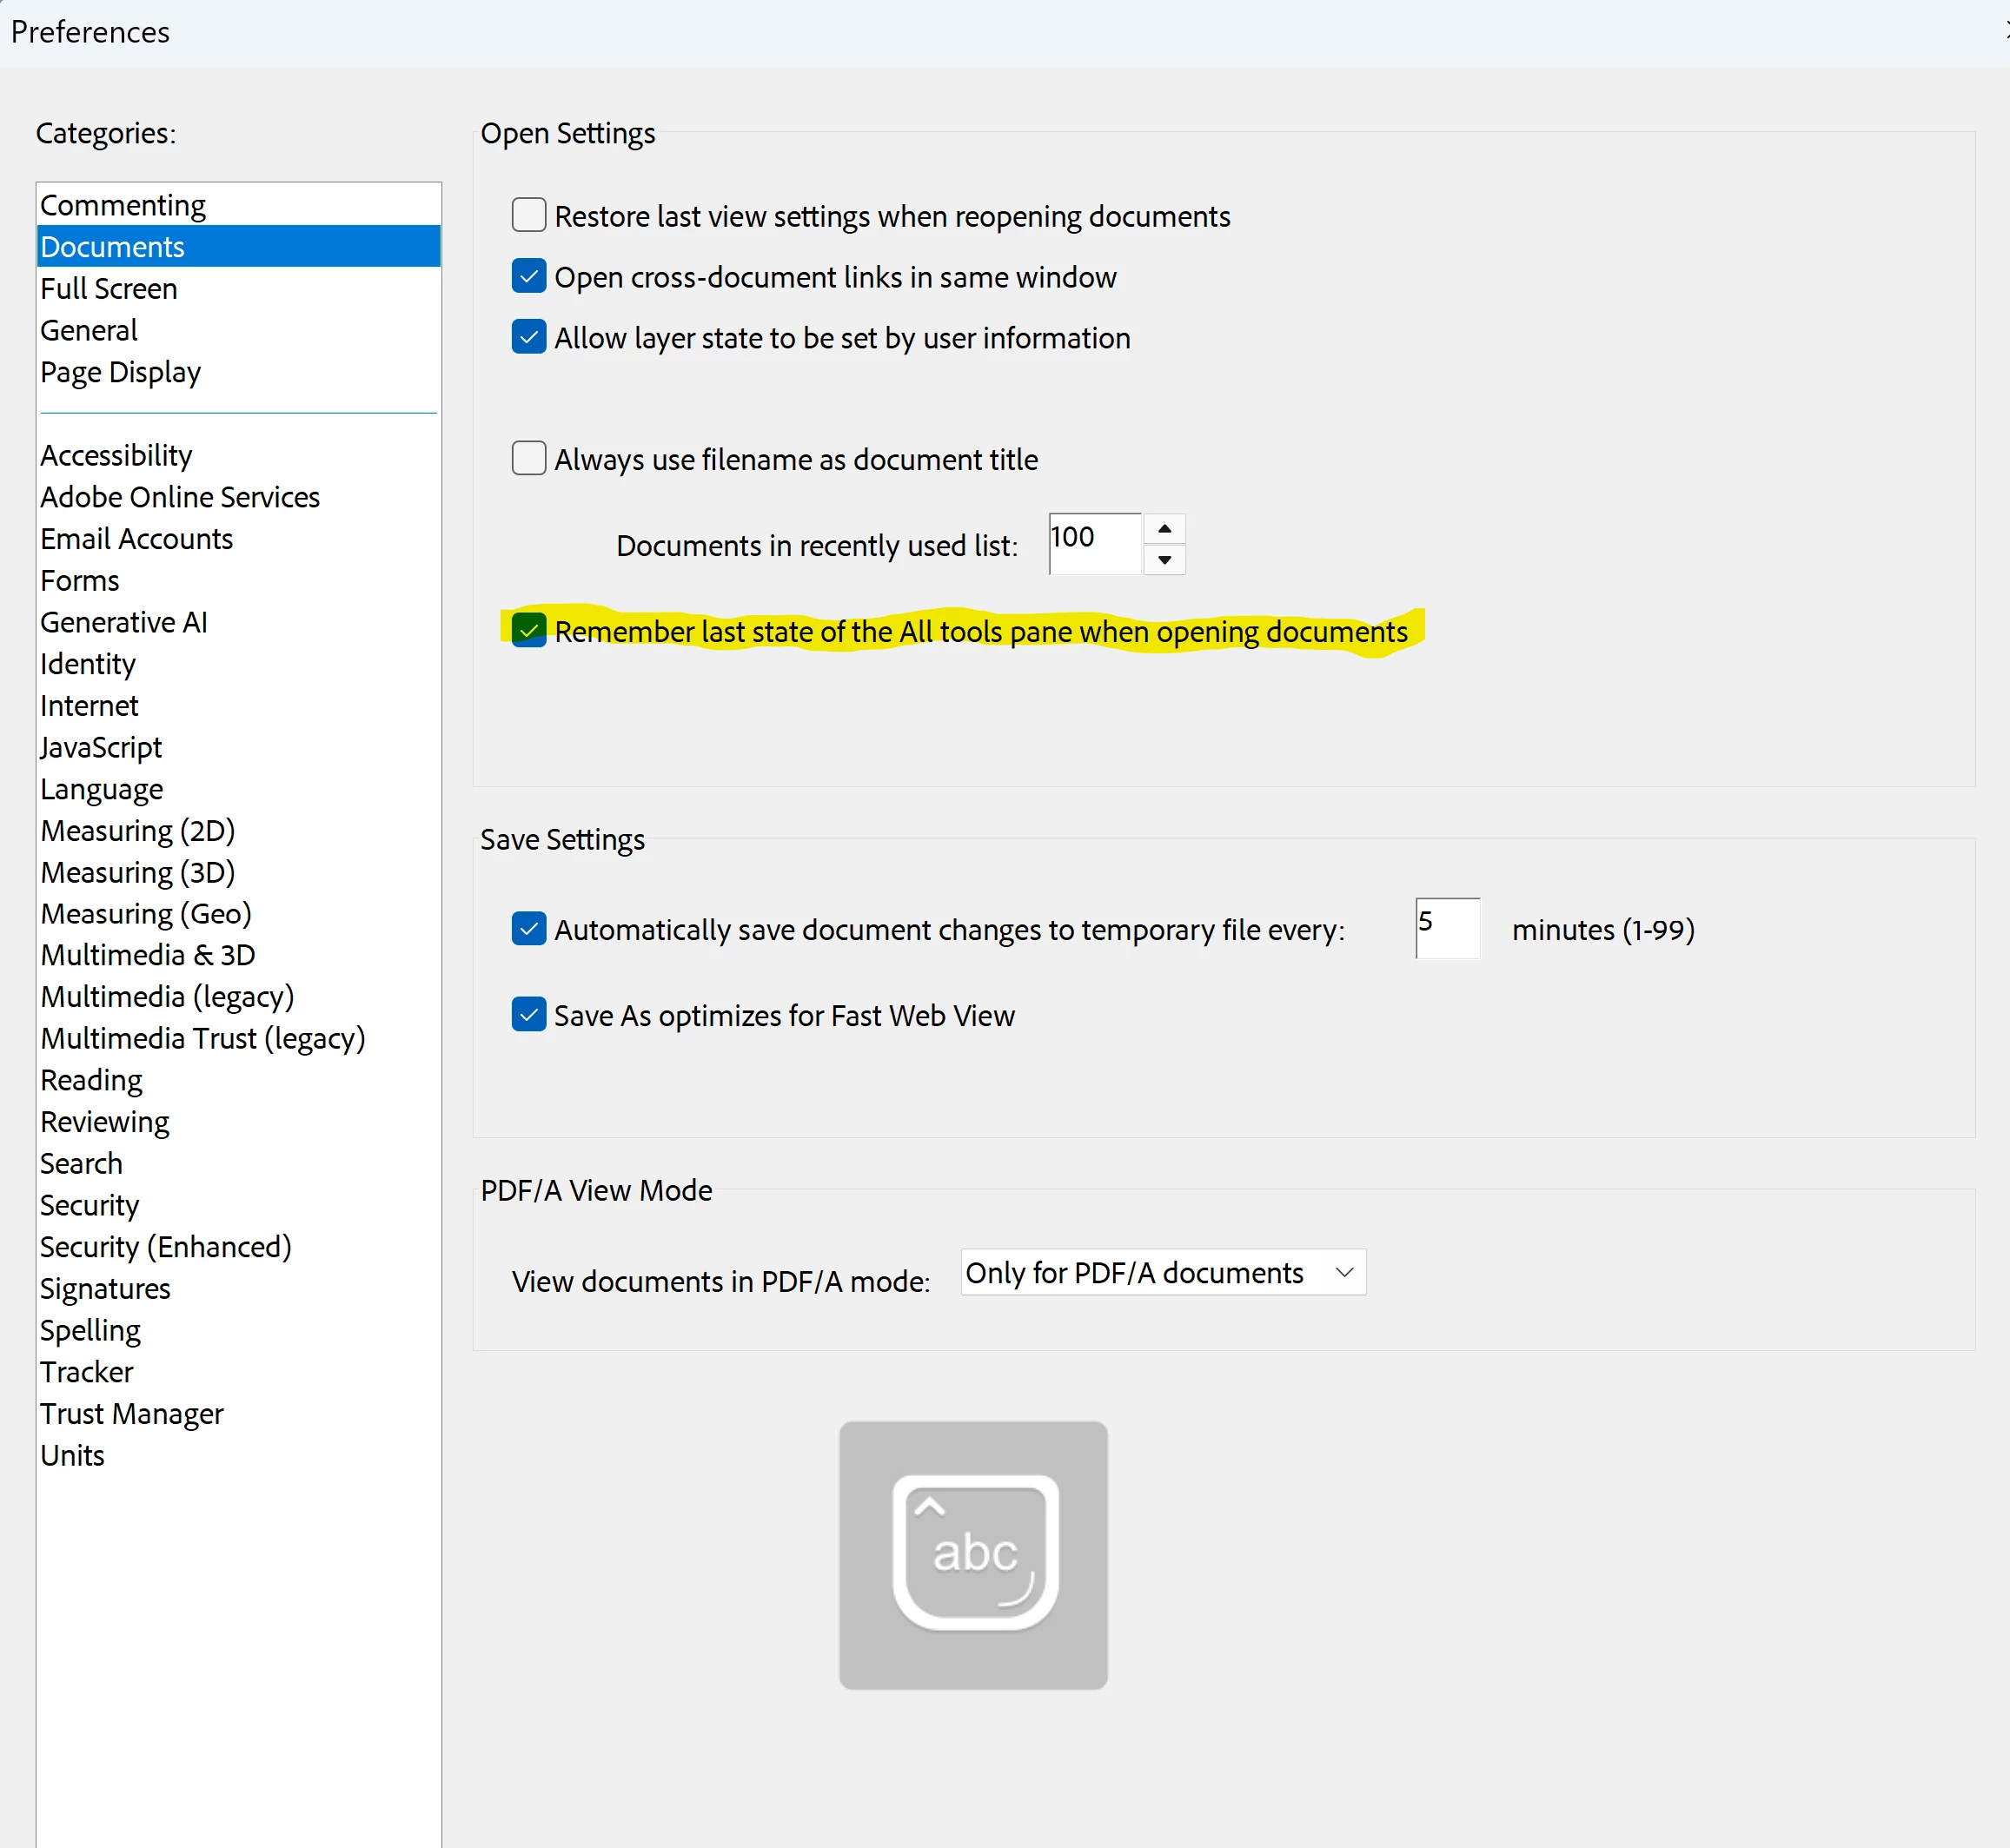Disable Remember last state of All tools pane
The width and height of the screenshot is (2010, 1848).
pos(528,631)
